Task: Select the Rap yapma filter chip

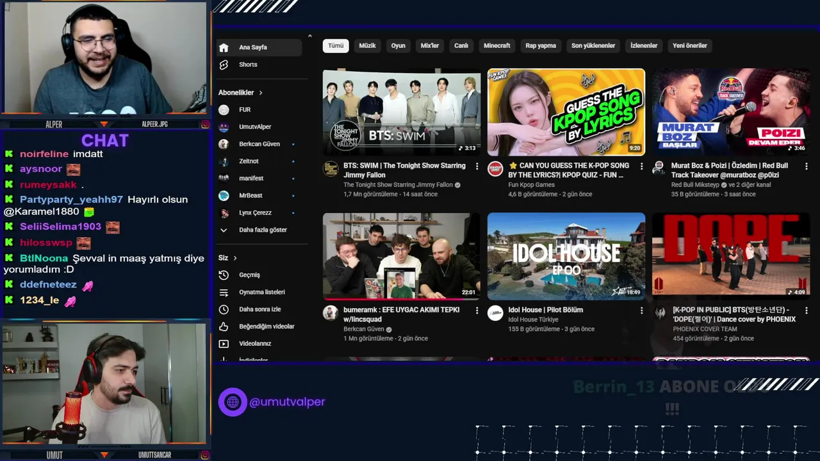Action: 541,46
